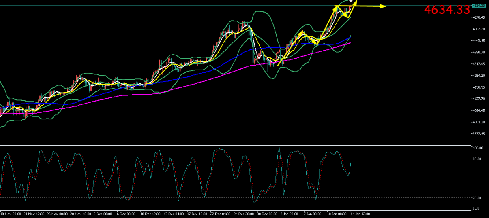
Task: Click the 2 Jan 20:00 time label
Action: pos(290,214)
